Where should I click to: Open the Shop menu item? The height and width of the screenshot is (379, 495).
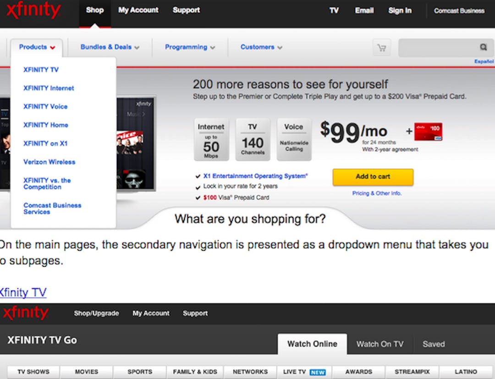tap(95, 10)
